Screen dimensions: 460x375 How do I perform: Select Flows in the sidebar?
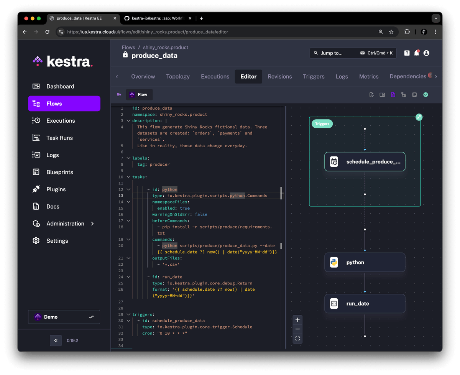[64, 104]
